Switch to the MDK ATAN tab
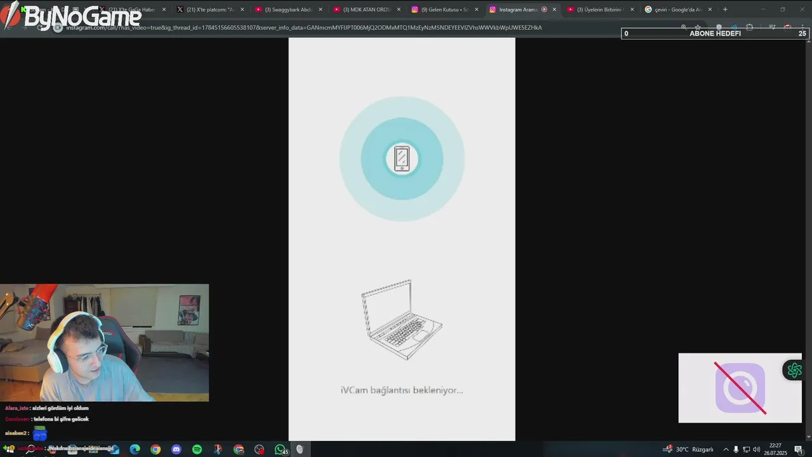 pos(366,10)
